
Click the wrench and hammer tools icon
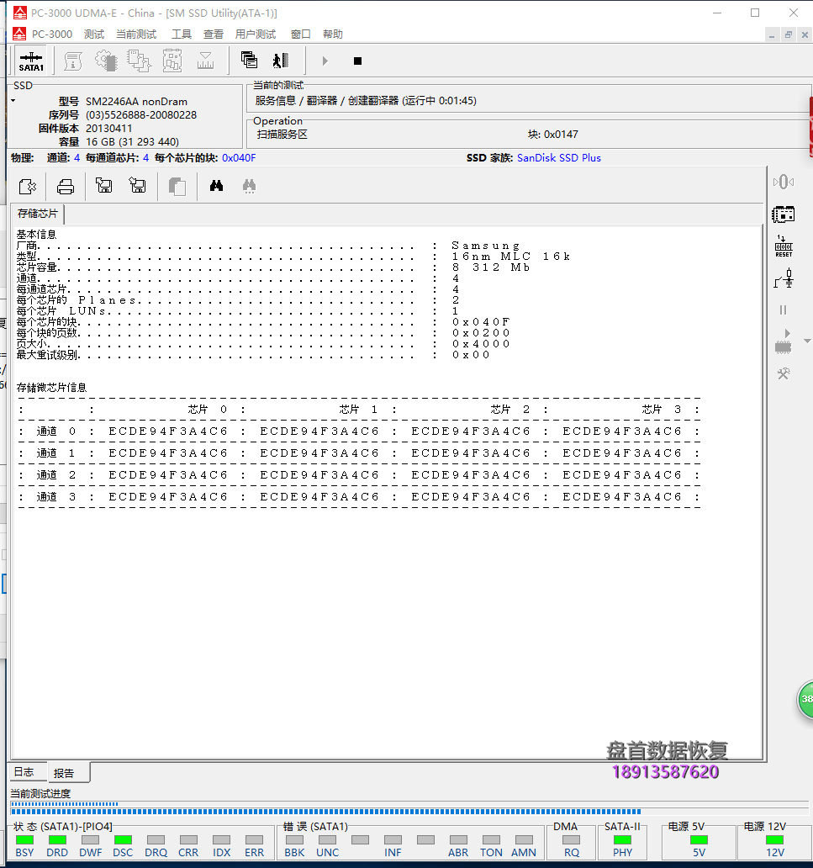click(783, 373)
